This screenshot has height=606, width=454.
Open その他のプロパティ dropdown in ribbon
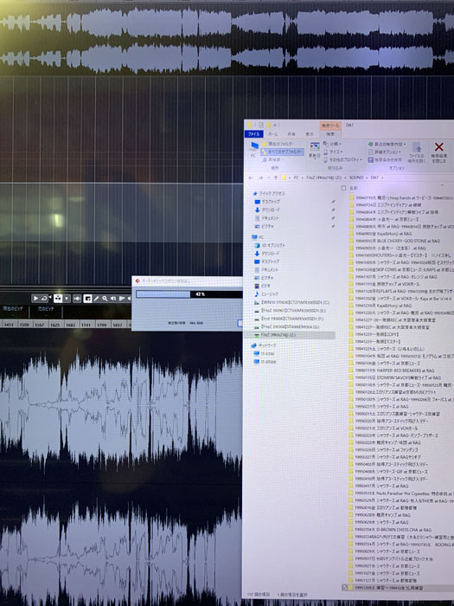pyautogui.click(x=342, y=159)
